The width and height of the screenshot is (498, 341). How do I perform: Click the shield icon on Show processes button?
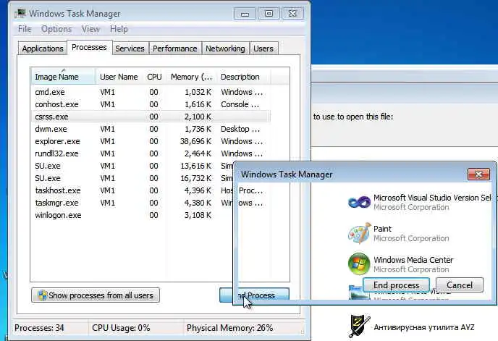42,295
